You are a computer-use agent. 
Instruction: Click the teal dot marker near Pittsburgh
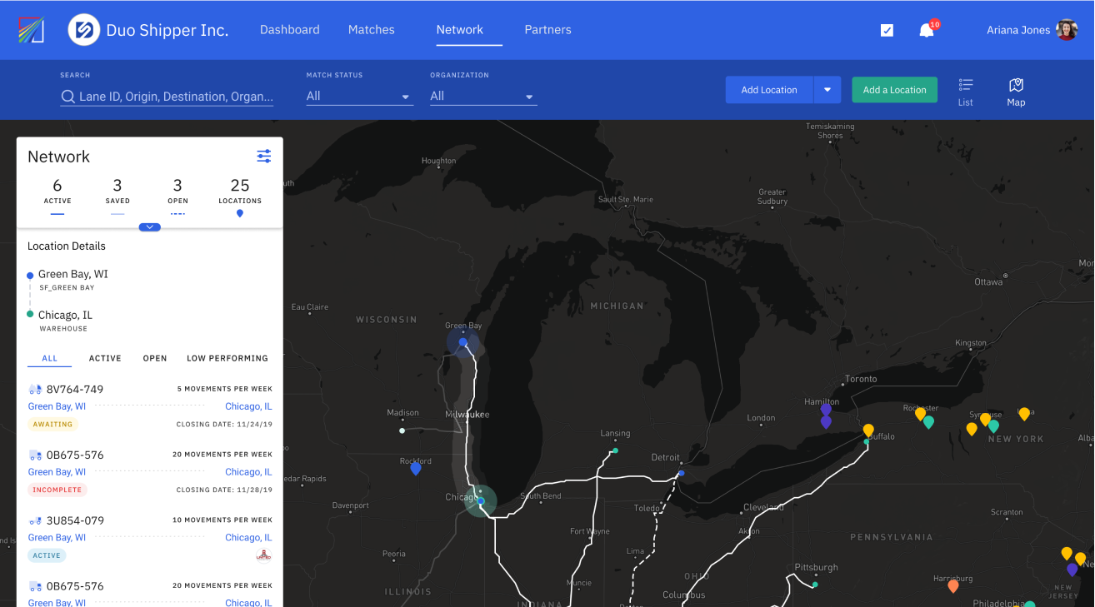click(x=815, y=585)
